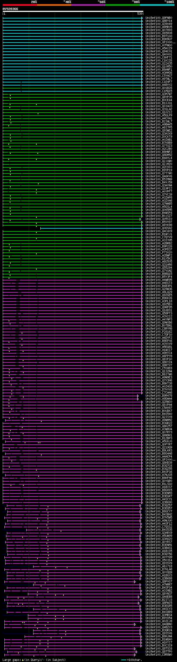Select label UniRef100_Q94C01
Viewport: 177px width, 662px height.
(x=159, y=52)
